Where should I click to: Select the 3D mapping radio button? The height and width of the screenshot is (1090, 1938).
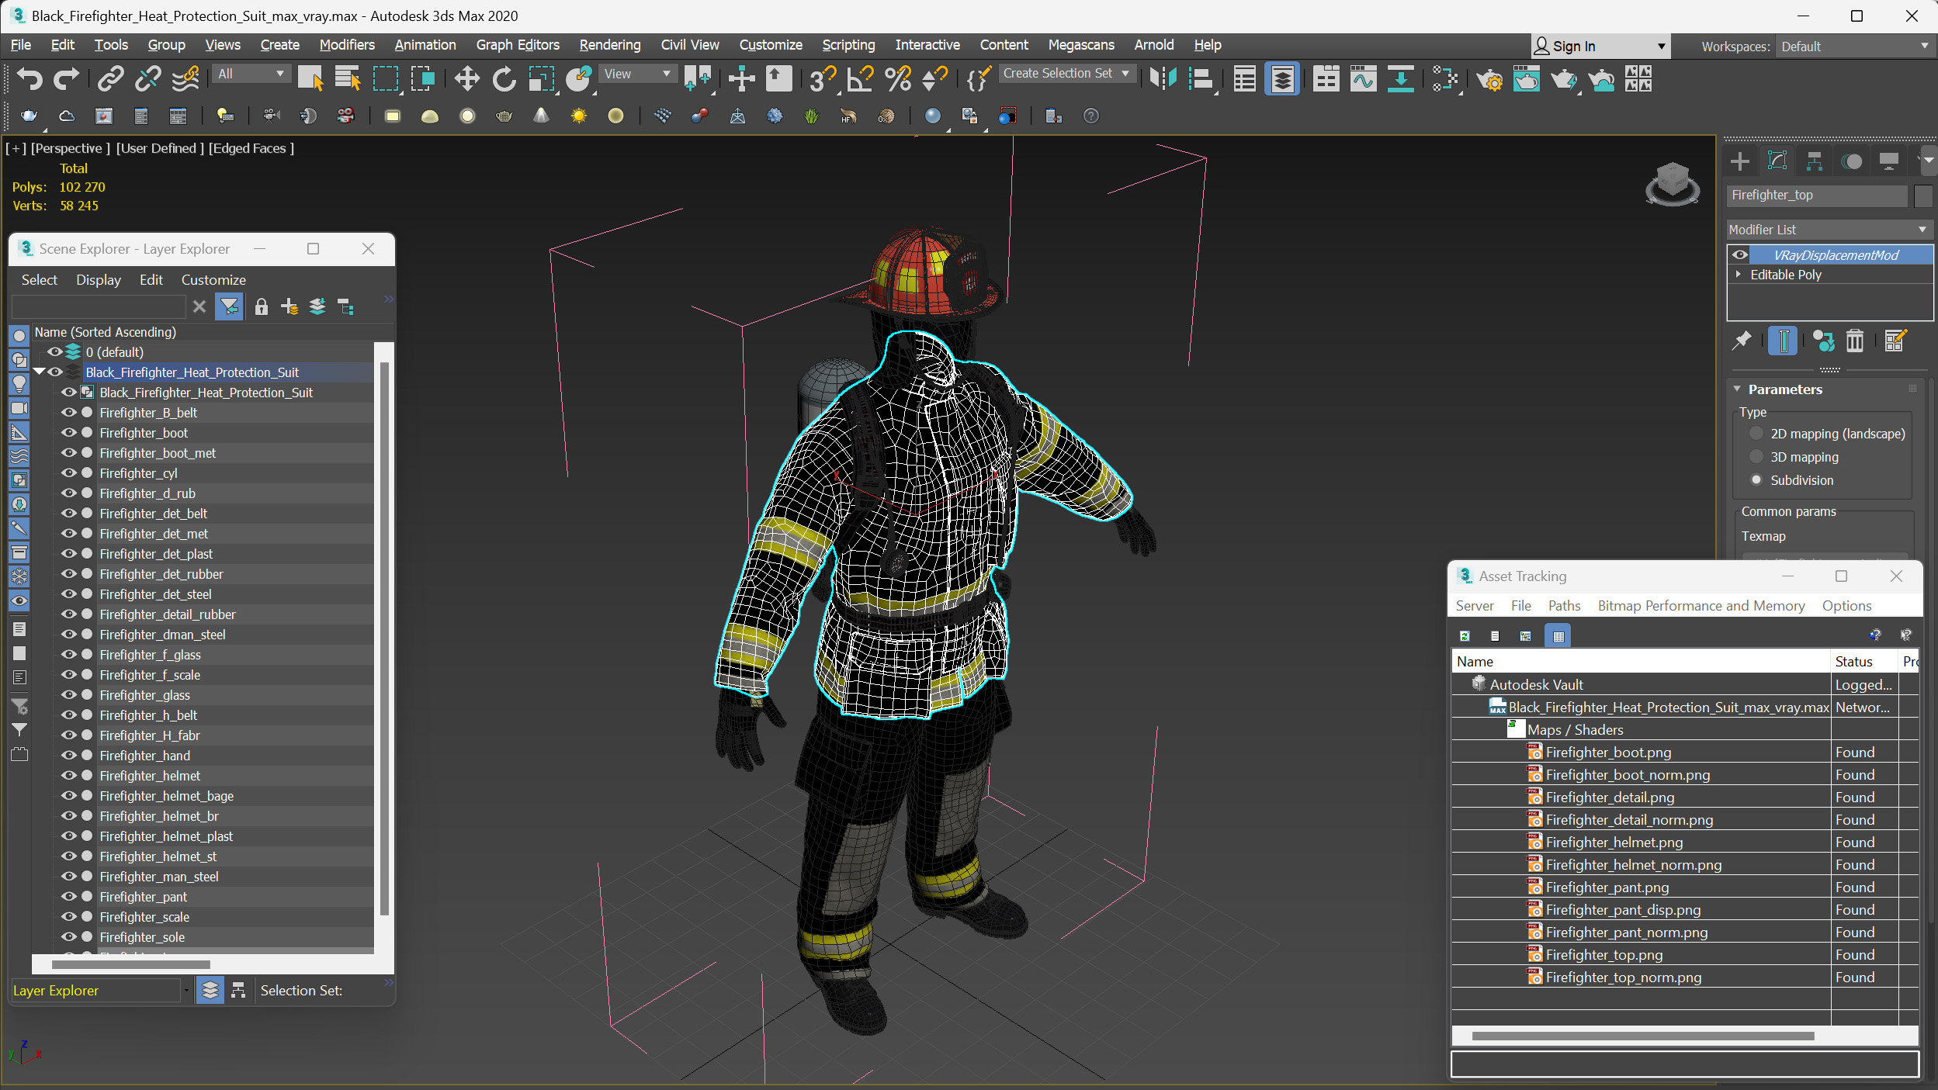1756,457
